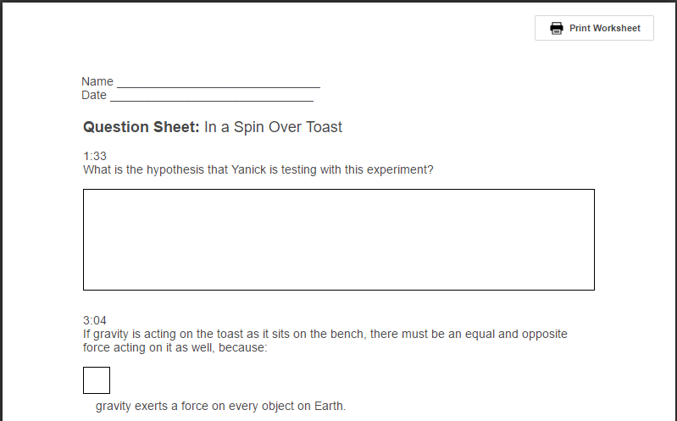
Task: Click the 'Date' label
Action: [94, 96]
